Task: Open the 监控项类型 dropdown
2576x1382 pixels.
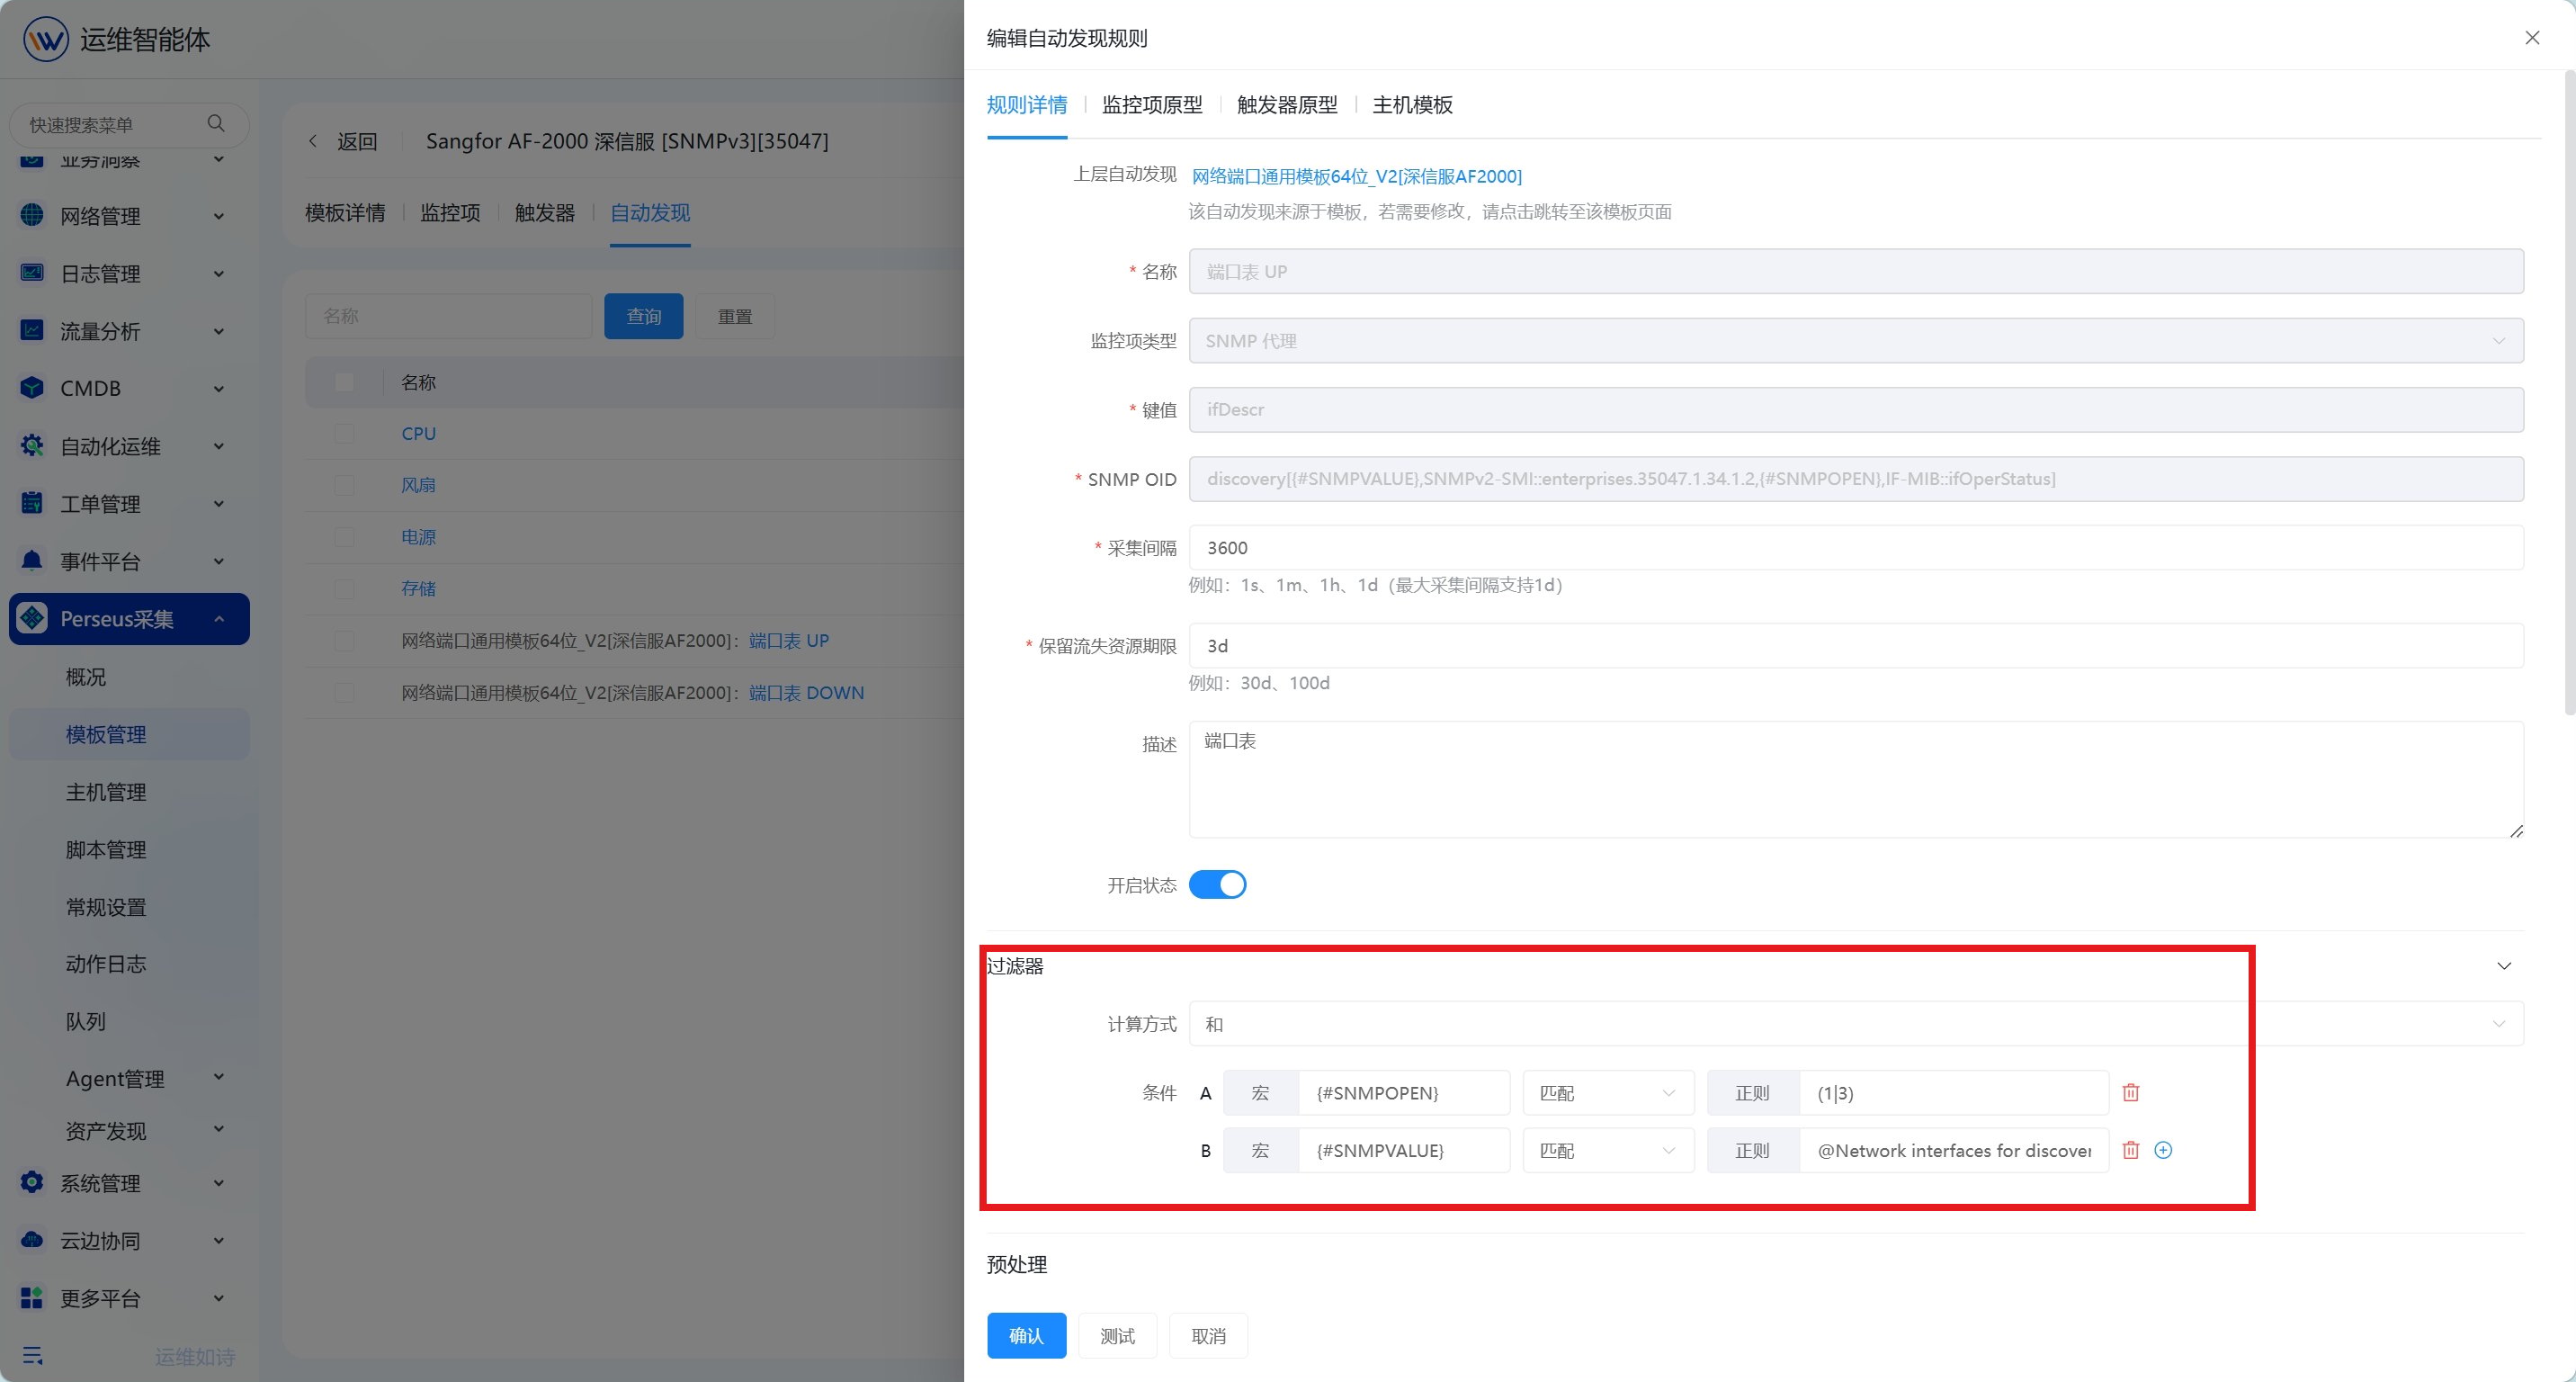Action: 1856,341
